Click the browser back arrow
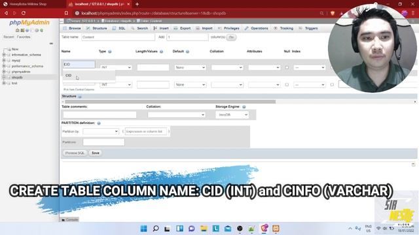Image resolution: width=419 pixels, height=235 pixels. (6, 13)
